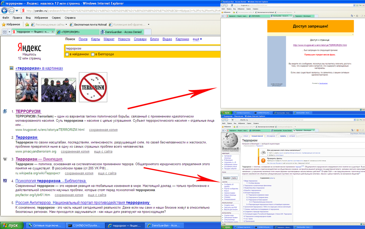Open the «терроризм» в картинках link
365x229 pixels.
click(x=39, y=68)
